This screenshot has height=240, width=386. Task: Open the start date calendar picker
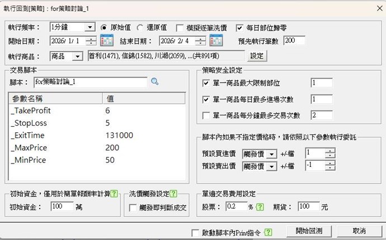click(106, 41)
